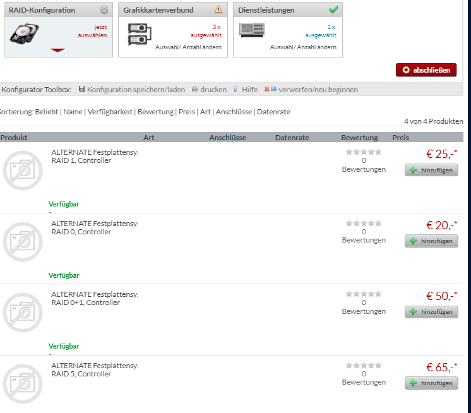Click the service device icon in Dienstleistungen
Image resolution: width=471 pixels, height=413 pixels.
point(252,30)
